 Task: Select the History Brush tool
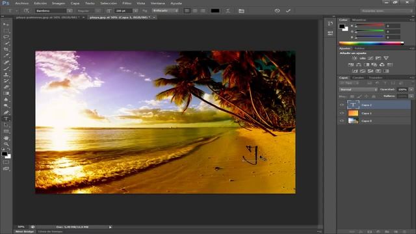tap(6, 81)
